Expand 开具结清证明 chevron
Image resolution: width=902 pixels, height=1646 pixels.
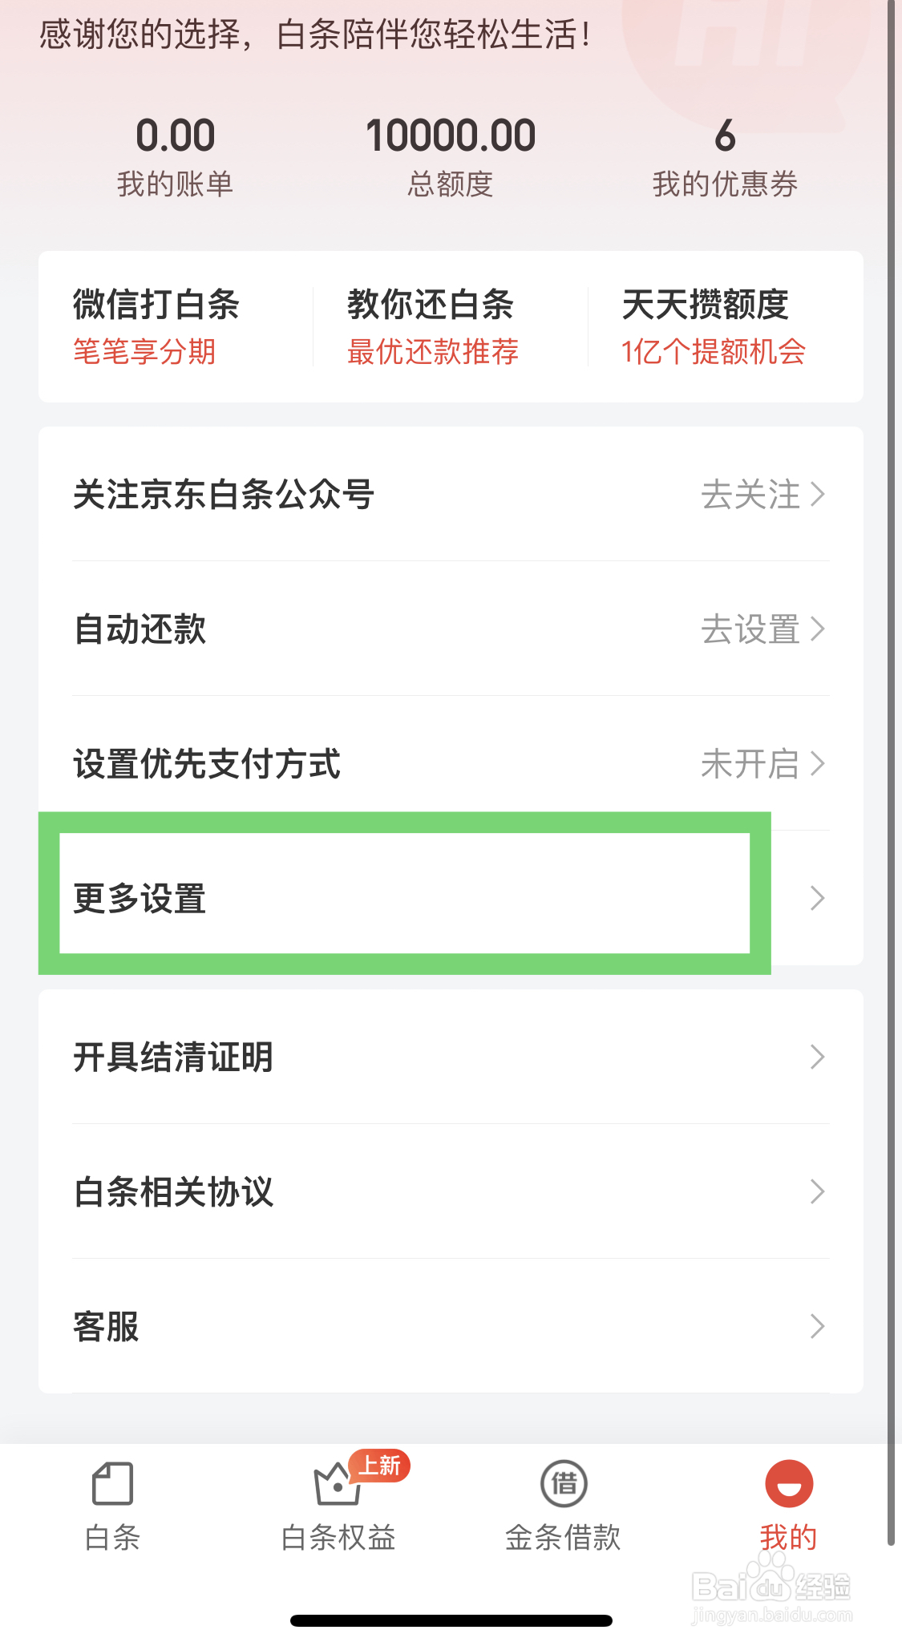(x=817, y=1057)
